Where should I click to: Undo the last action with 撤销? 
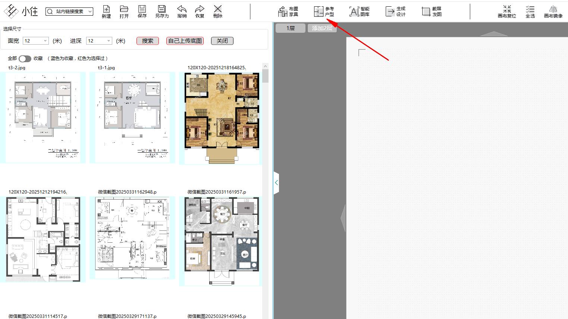click(182, 11)
